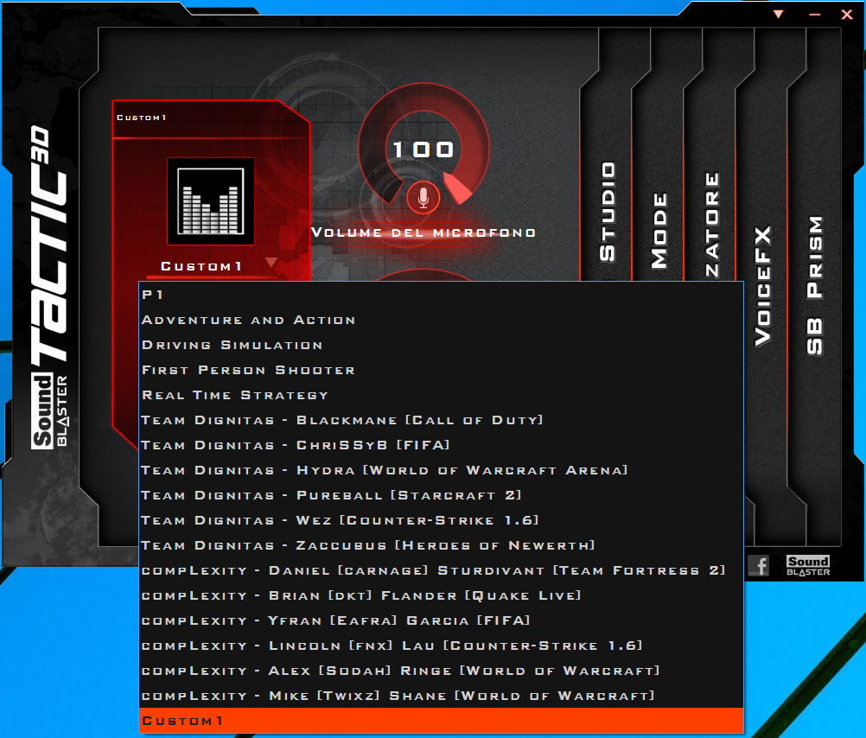
Task: Select highlighted Custom1 entry in list
Action: coord(441,721)
